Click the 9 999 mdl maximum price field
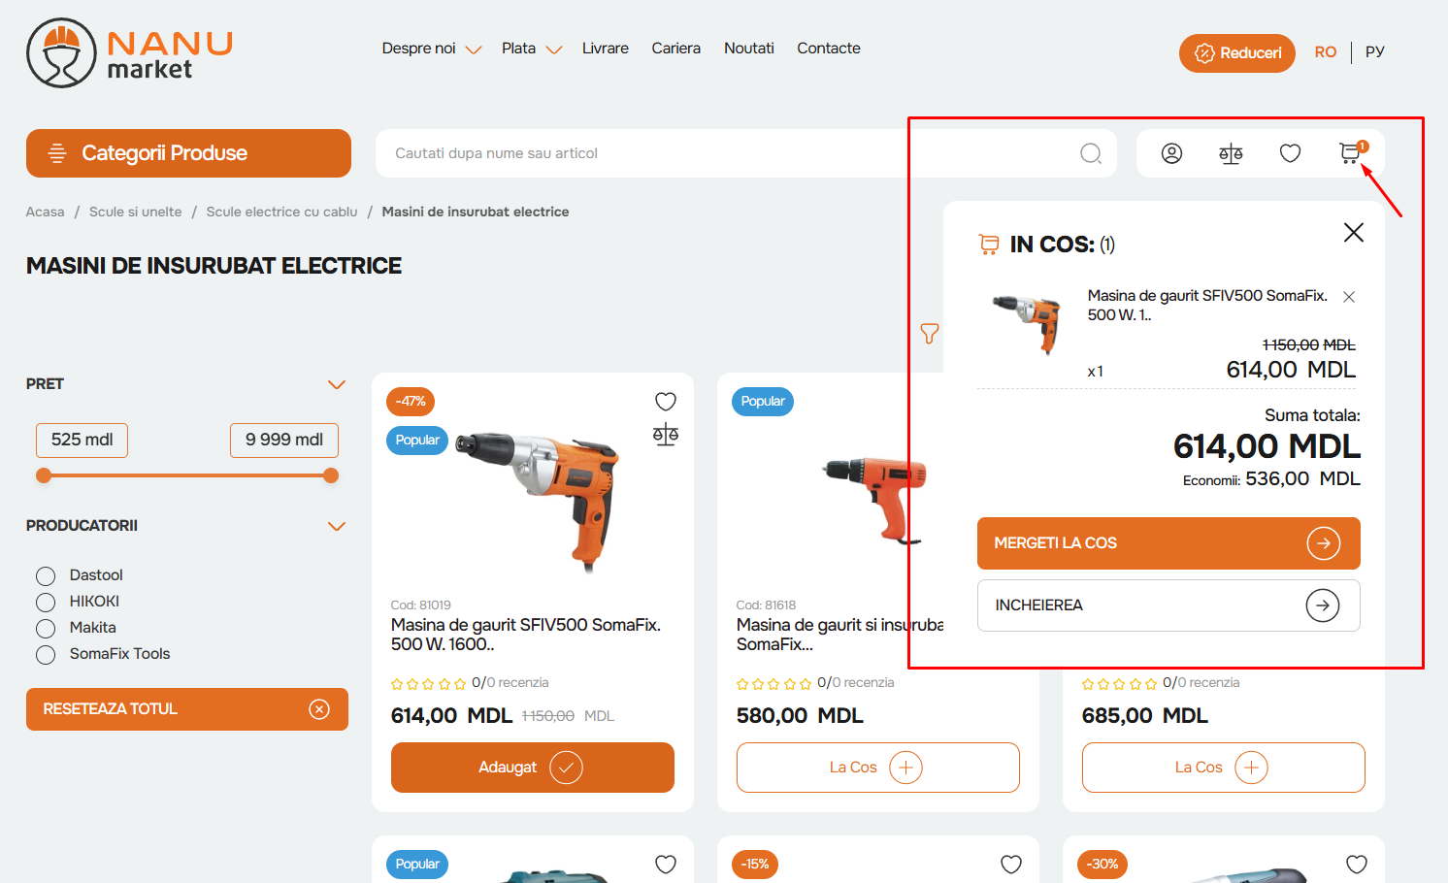The image size is (1448, 883). [284, 441]
